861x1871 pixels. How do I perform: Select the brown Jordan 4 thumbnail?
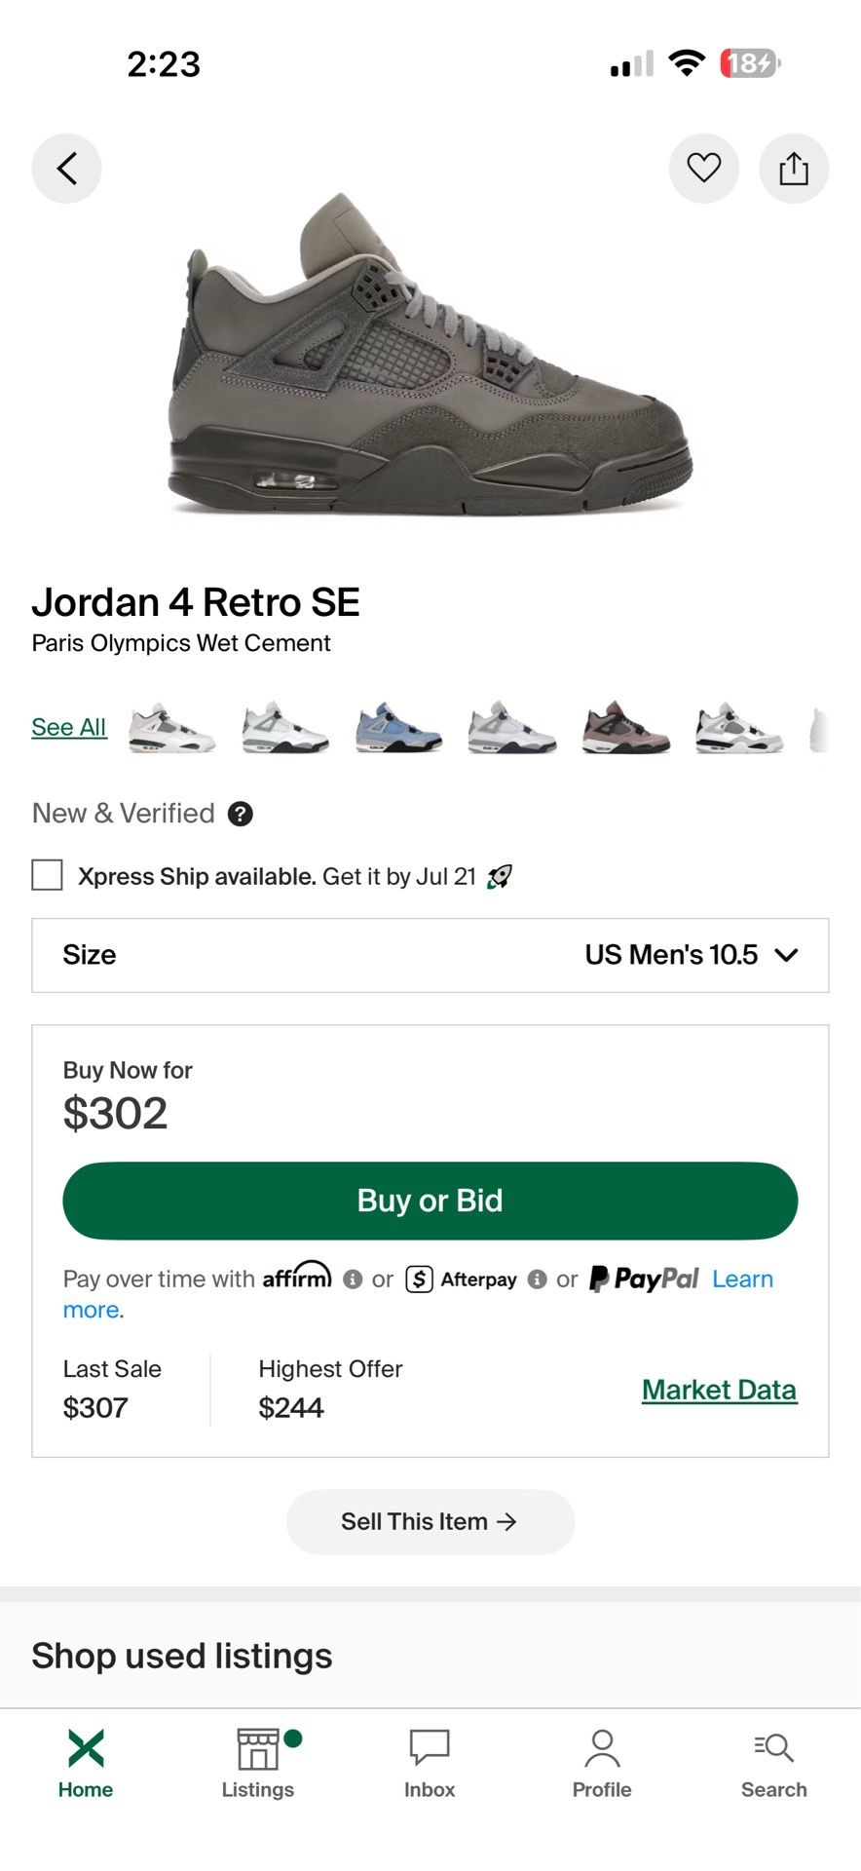tap(625, 728)
